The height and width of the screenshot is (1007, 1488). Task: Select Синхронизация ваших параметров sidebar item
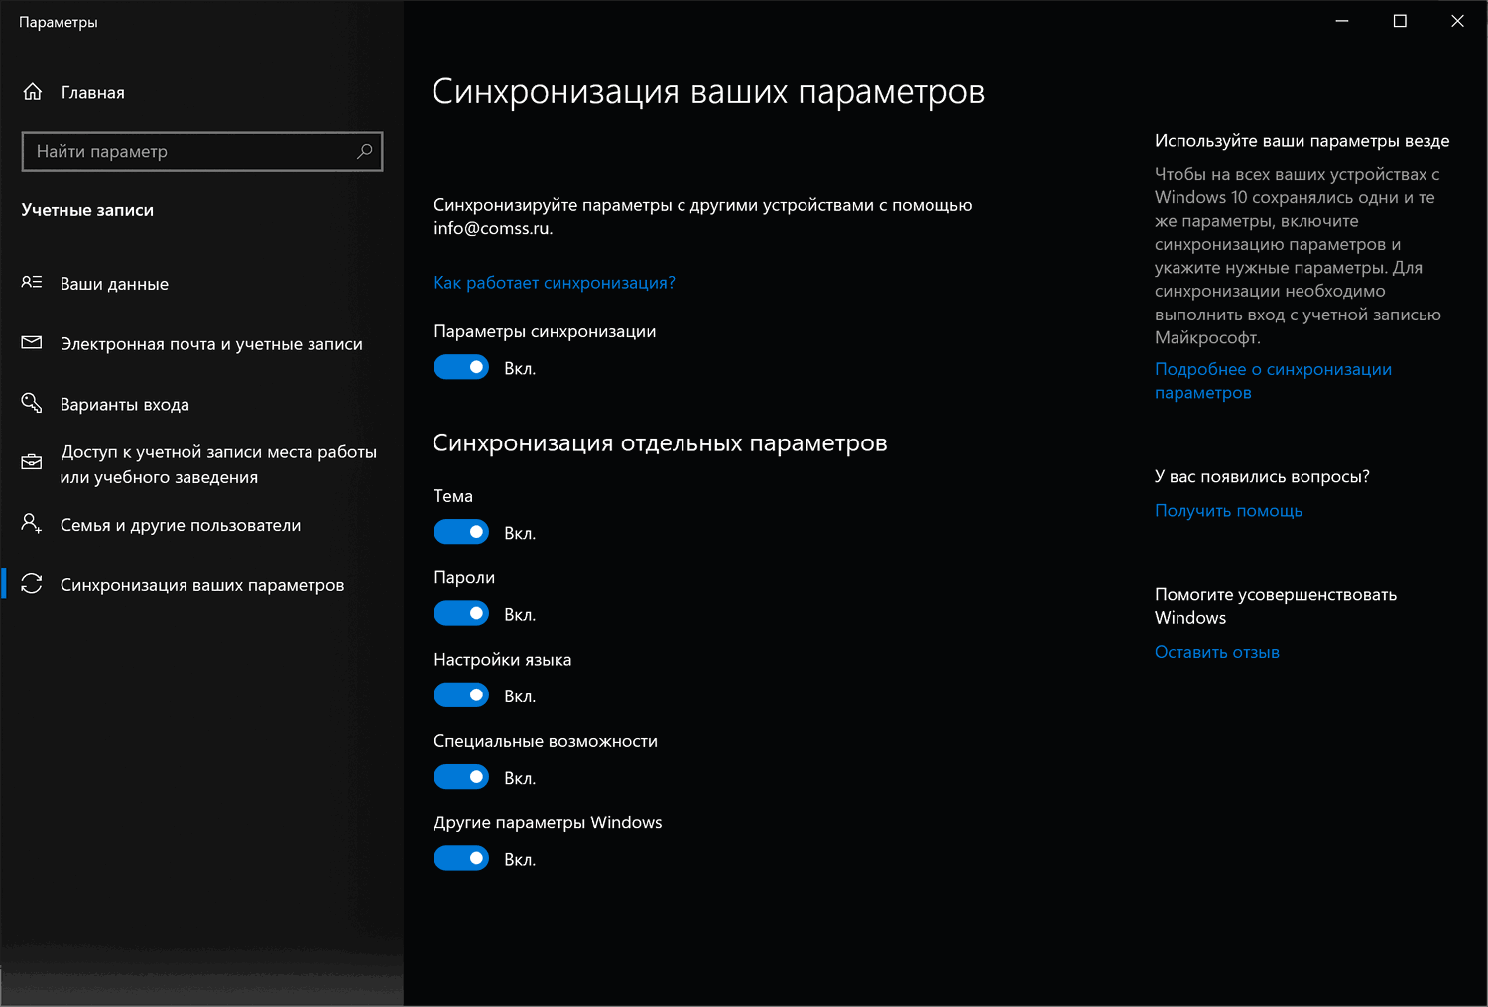tap(202, 585)
